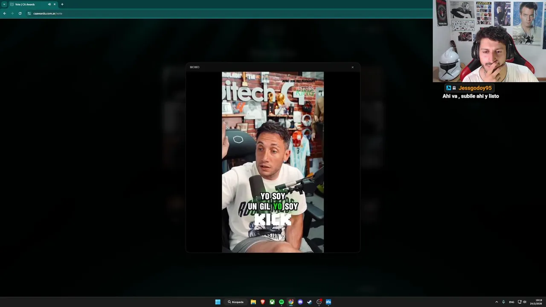Open site information icon in address bar

(x=29, y=13)
